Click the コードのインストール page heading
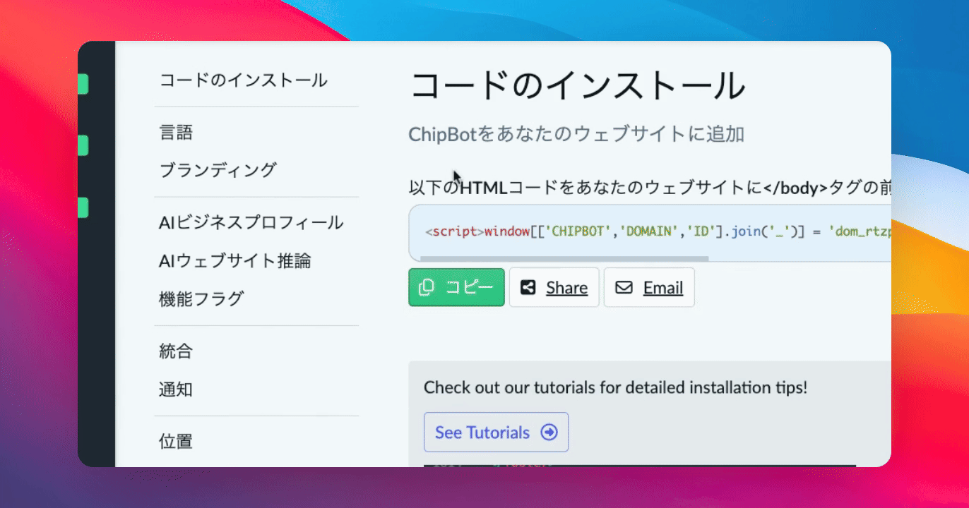This screenshot has width=969, height=508. (578, 87)
